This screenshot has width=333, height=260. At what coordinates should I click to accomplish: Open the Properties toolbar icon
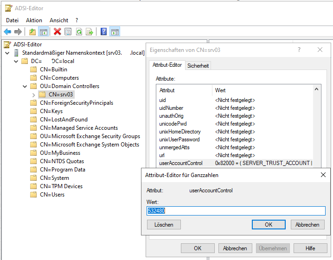[68, 32]
